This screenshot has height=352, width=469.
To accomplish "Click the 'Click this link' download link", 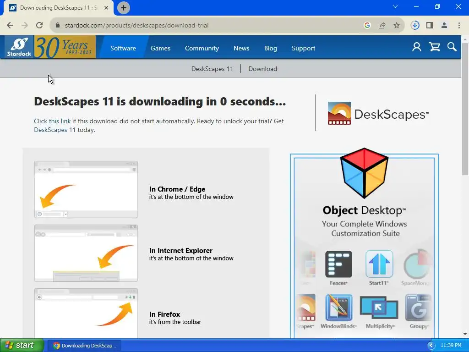I will (52, 121).
